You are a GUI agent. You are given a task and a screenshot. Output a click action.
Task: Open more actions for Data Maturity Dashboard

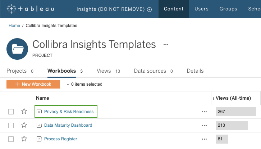[204, 125]
